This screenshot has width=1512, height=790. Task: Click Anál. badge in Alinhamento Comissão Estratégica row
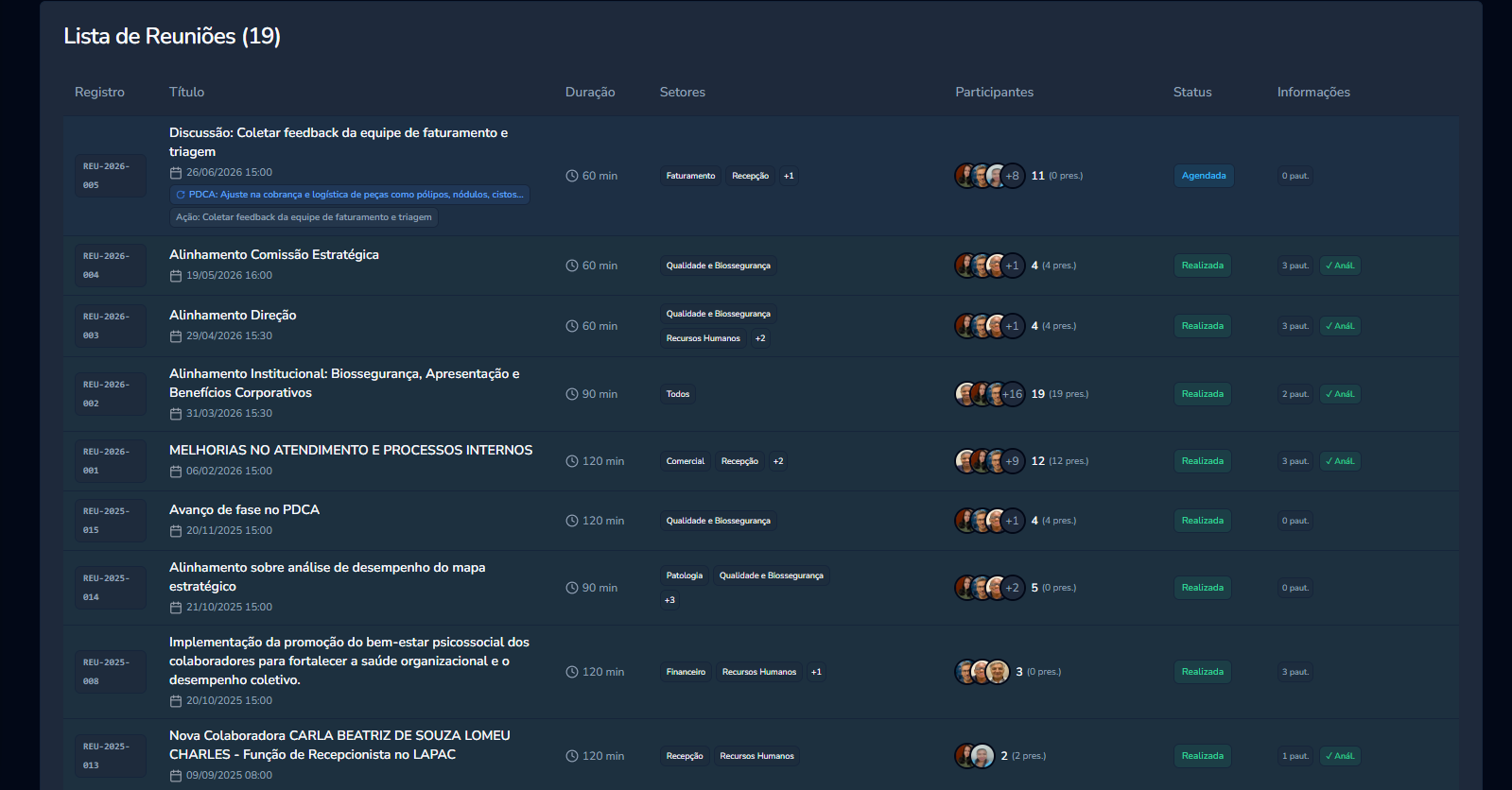pos(1340,266)
